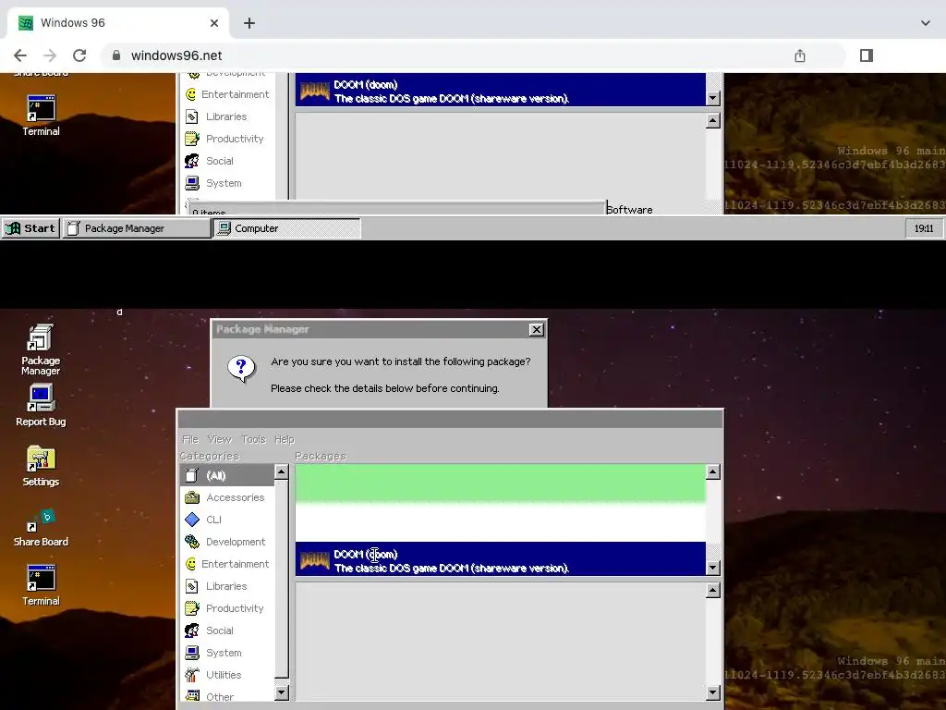Screen dimensions: 946x710
Task: Go back in the browser
Action: tap(20, 55)
